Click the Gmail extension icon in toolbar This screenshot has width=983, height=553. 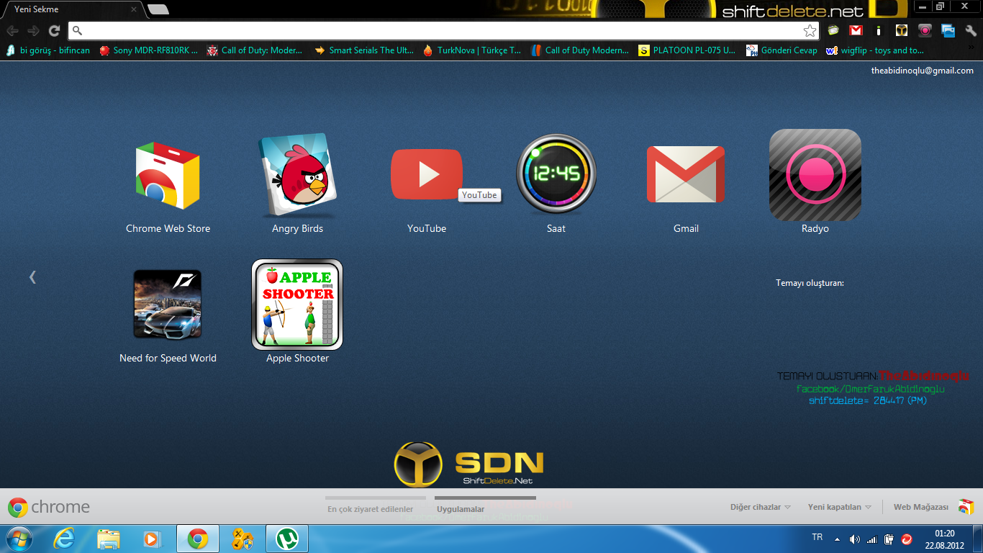click(x=856, y=30)
